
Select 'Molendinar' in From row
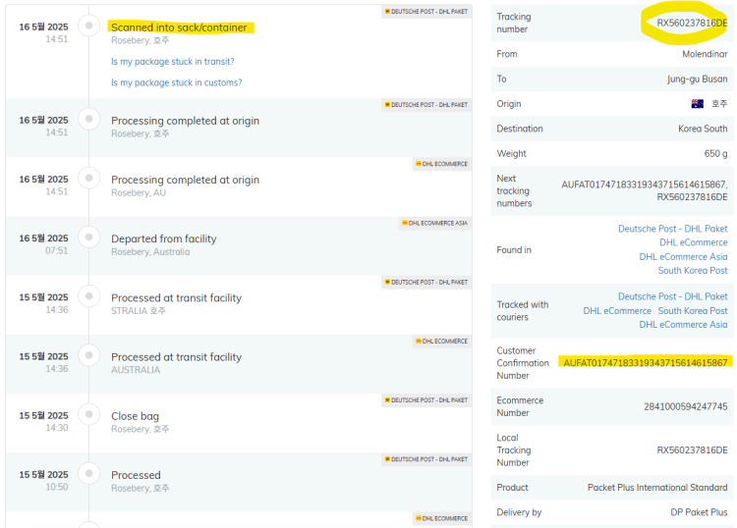coord(705,54)
